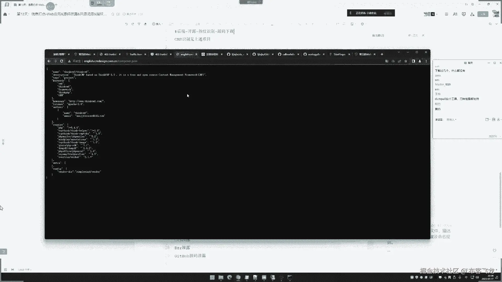Click the document search magnifier icon
The height and width of the screenshot is (282, 502).
[x=490, y=24]
